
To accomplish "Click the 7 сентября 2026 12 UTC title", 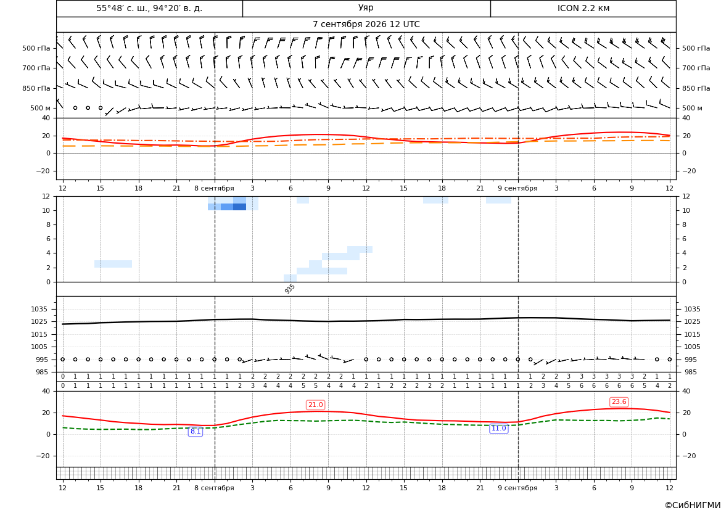I will pos(366,25).
